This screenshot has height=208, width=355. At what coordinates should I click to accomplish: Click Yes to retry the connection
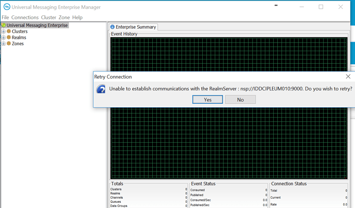pyautogui.click(x=208, y=100)
